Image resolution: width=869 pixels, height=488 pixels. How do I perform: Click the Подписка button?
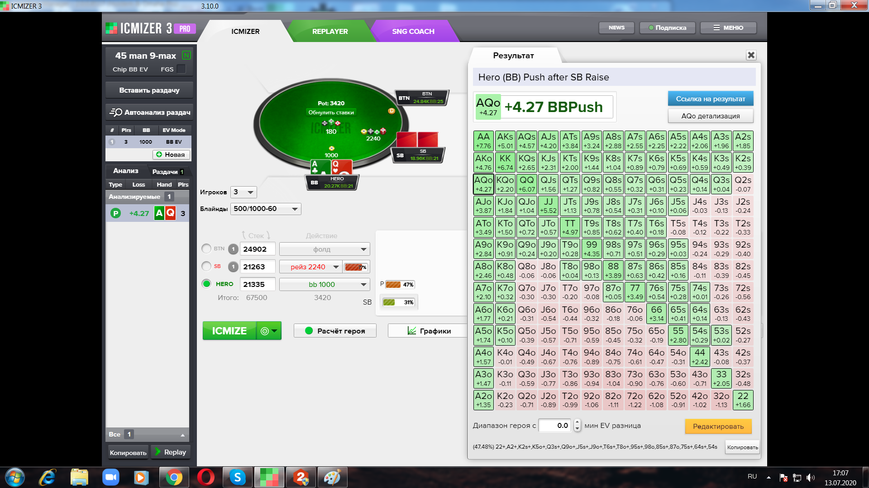click(668, 28)
